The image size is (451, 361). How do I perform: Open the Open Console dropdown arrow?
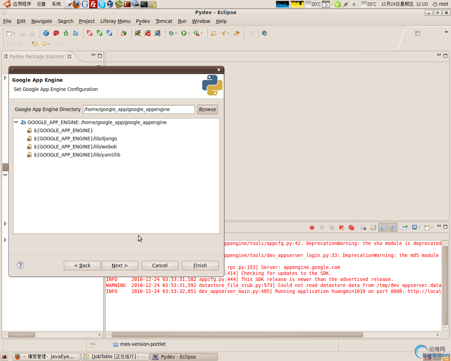432,228
